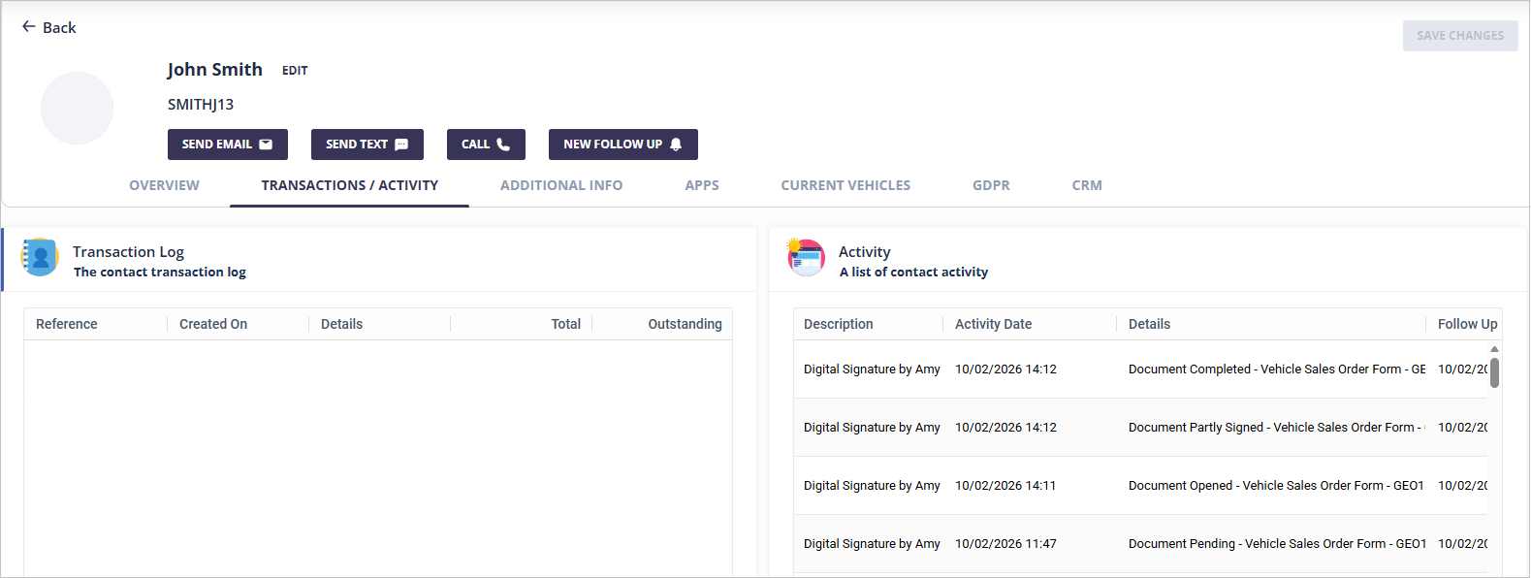This screenshot has height=578, width=1531.
Task: Click Edit next to John Smith
Action: coord(295,71)
